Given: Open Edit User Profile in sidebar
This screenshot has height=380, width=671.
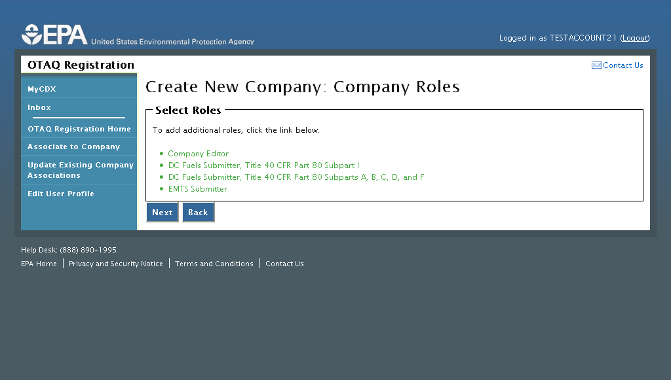Looking at the screenshot, I should point(61,194).
